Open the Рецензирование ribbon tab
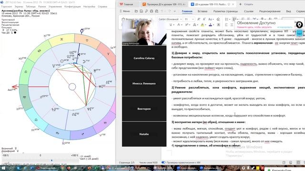 tap(270, 11)
